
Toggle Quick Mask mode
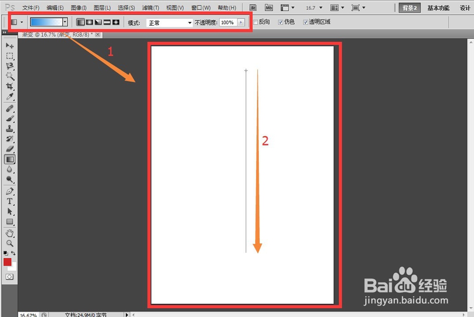point(9,277)
